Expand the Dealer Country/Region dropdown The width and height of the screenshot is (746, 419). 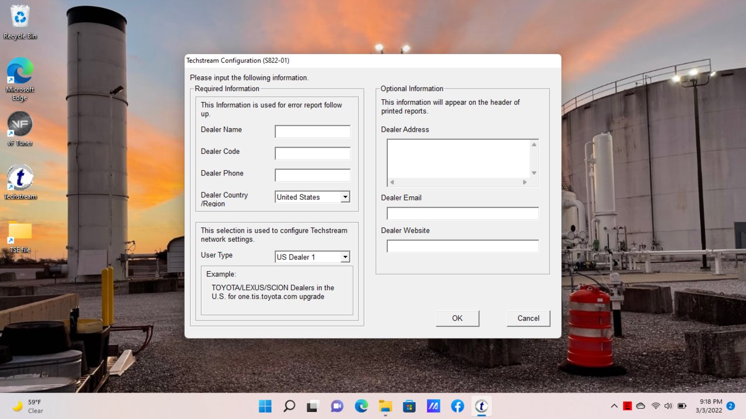(345, 197)
